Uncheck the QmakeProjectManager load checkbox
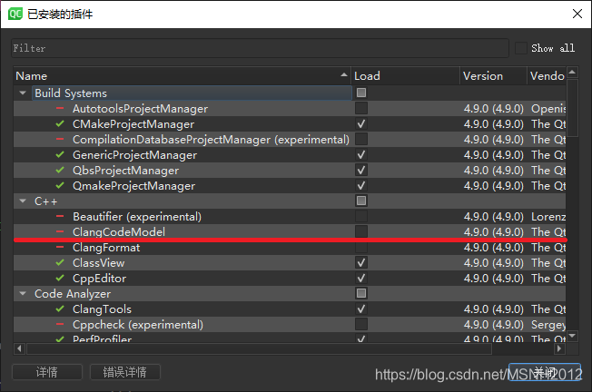Screen dimensions: 592x392 (361, 186)
